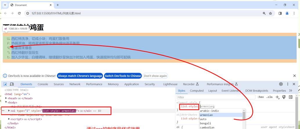Collapse the body element node
This screenshot has width=300, height=129.
(x=6, y=102)
